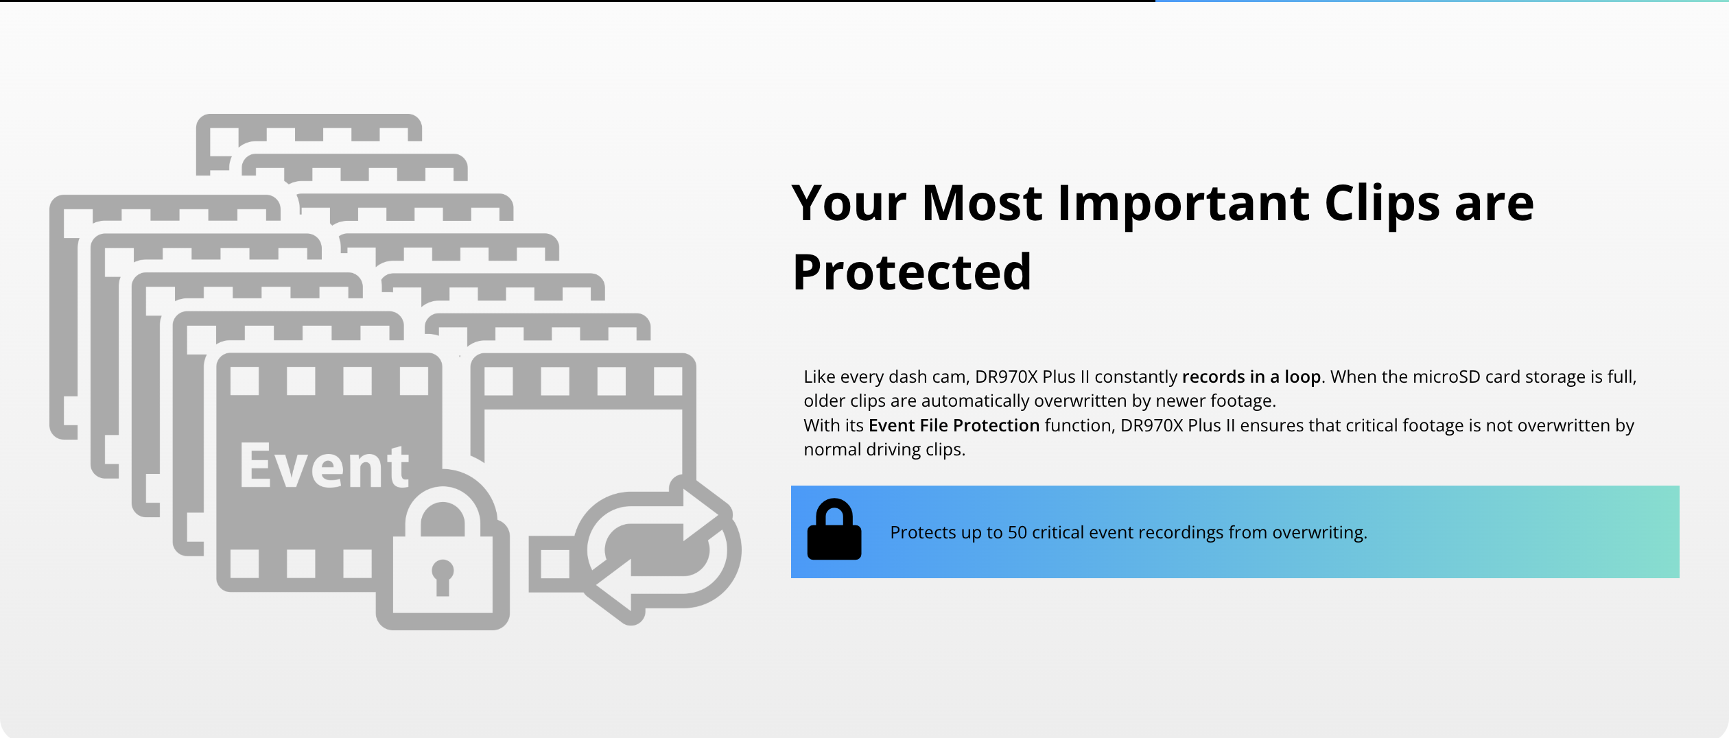Viewport: 1729px width, 738px height.
Task: Click the 'DR970X Plus II' mention in first paragraph
Action: pyautogui.click(x=1032, y=377)
